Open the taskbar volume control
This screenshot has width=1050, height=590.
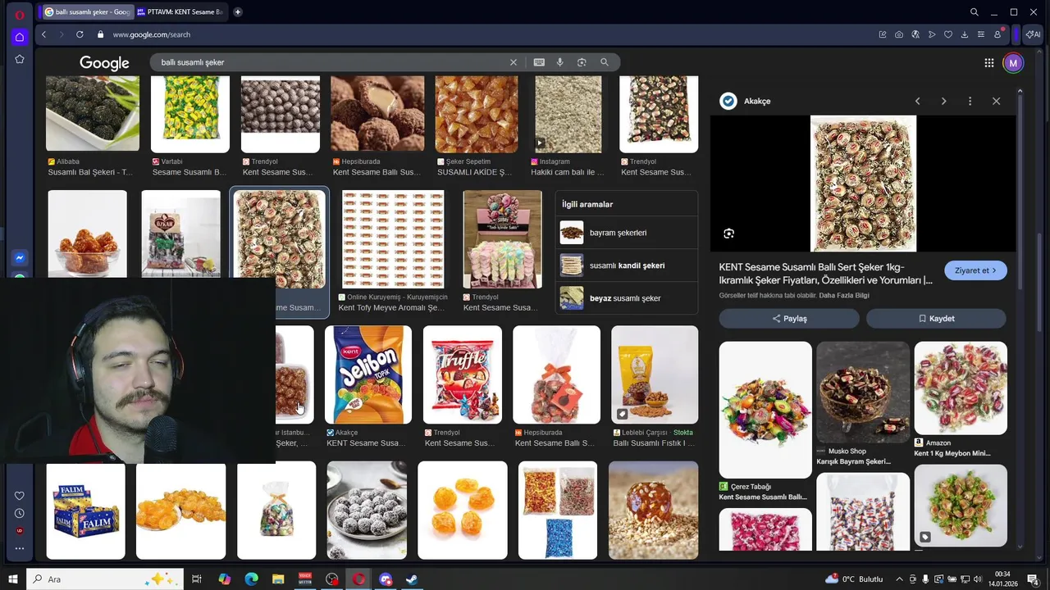[x=977, y=579]
